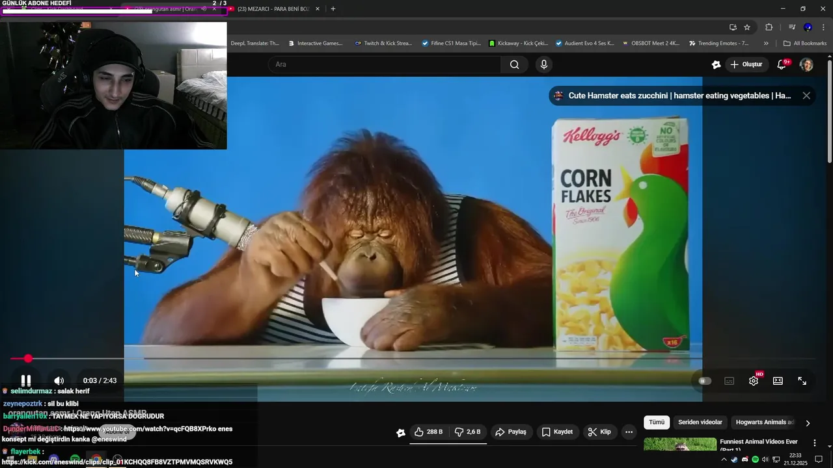Select the Seriden videolar chip
Screen dimensions: 833x468
(x=700, y=422)
